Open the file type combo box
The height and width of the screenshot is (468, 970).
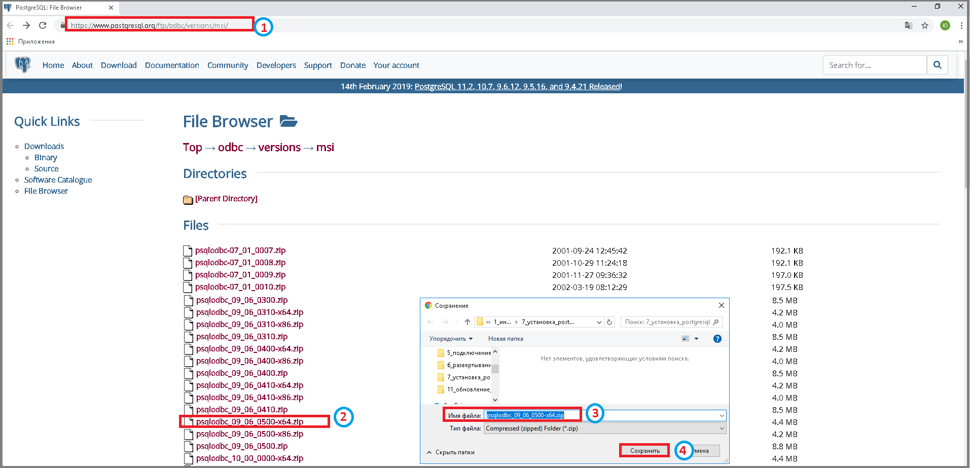(605, 428)
